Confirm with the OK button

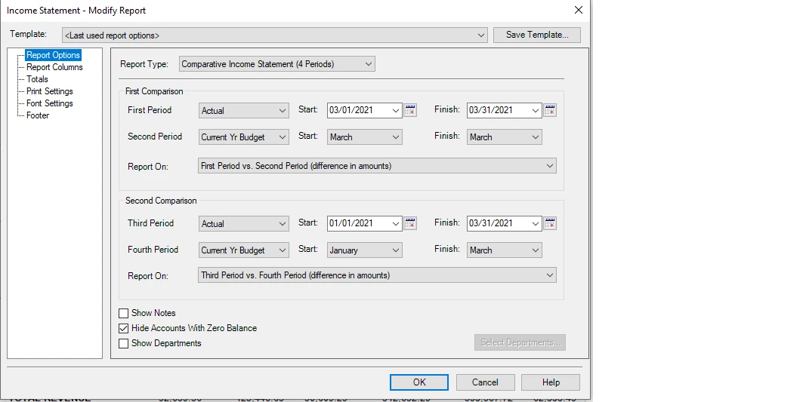tap(419, 382)
